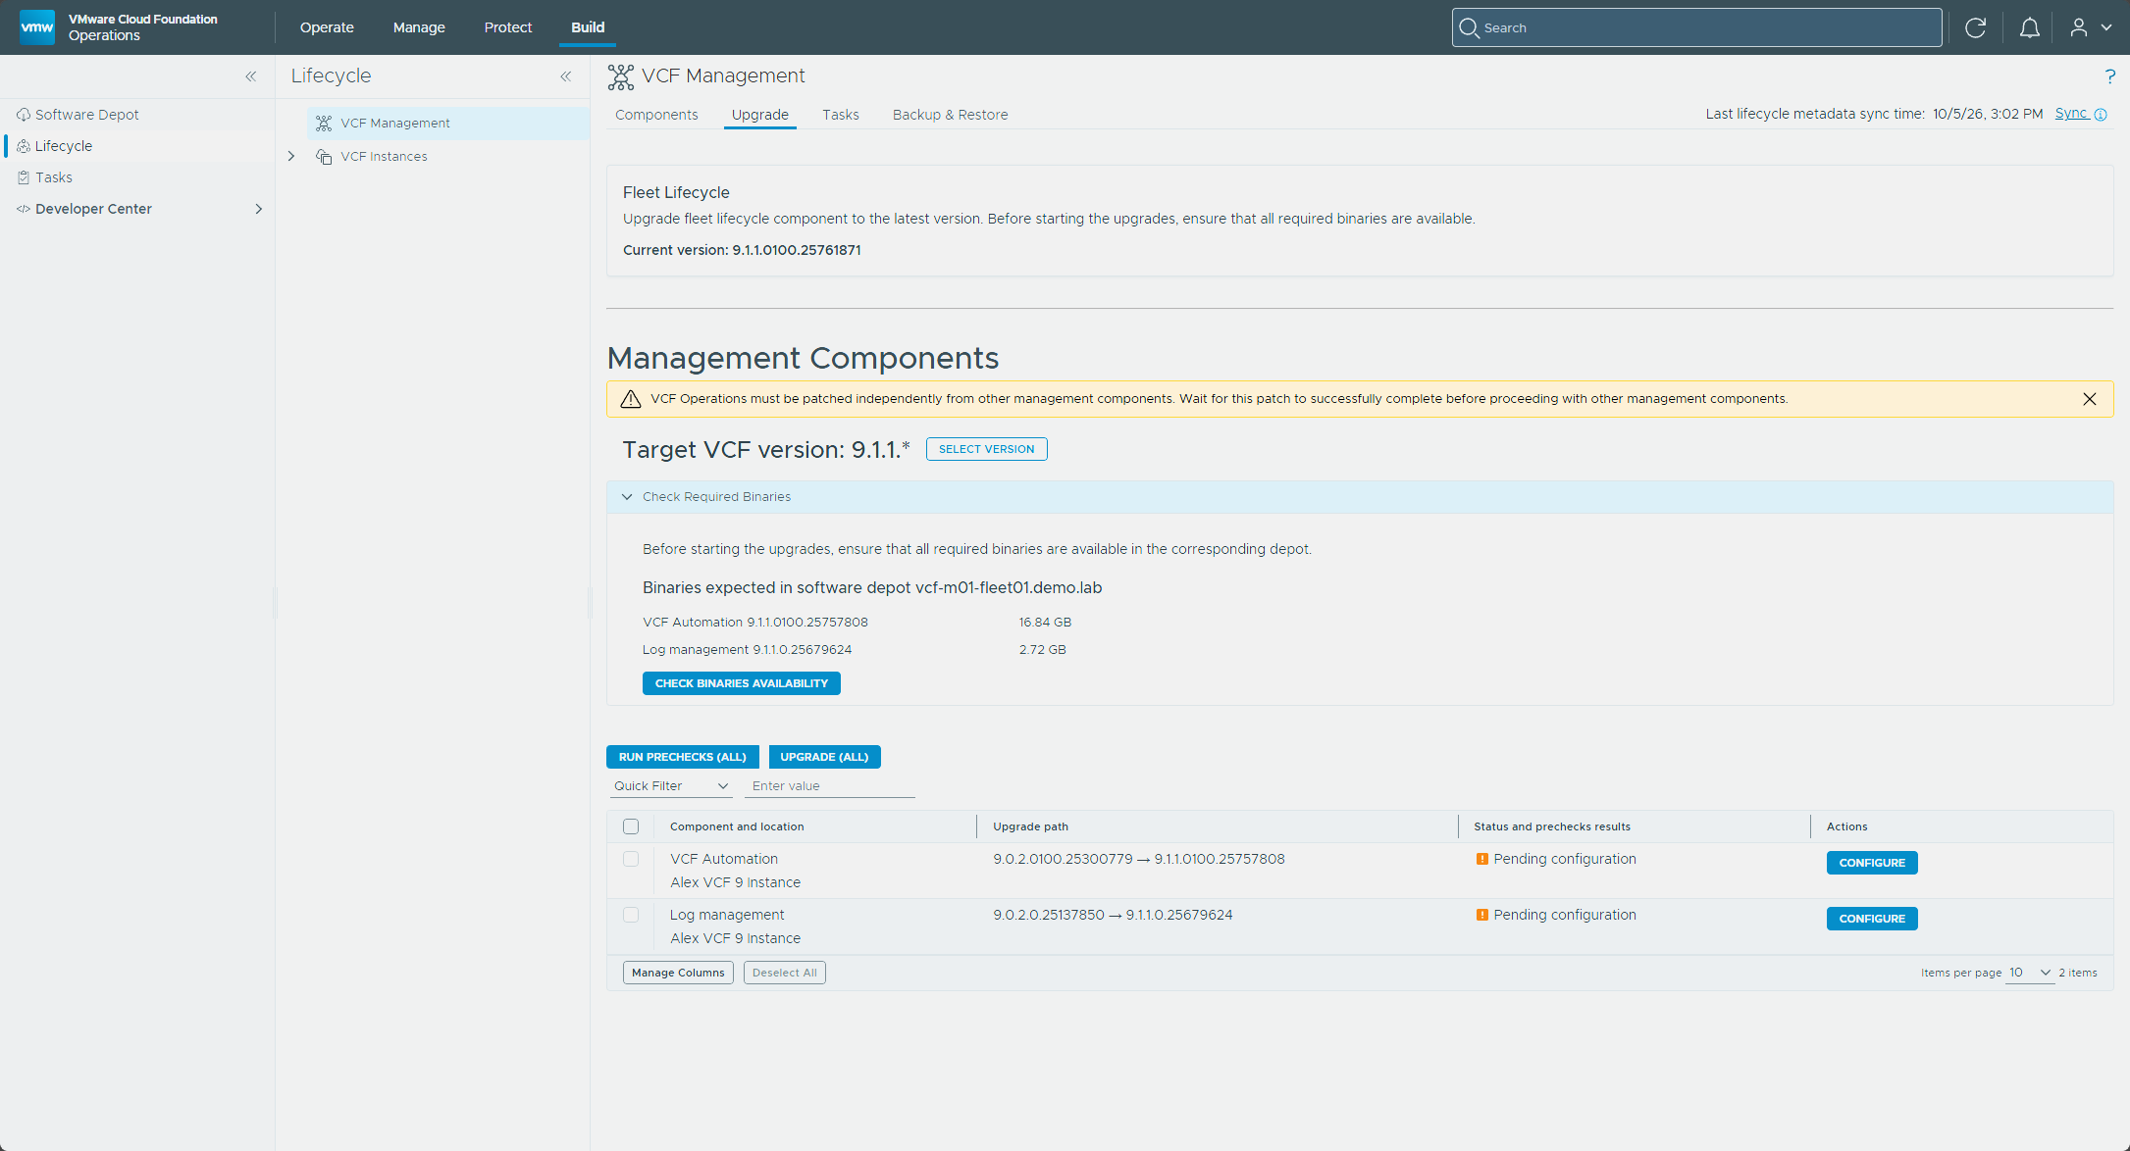
Task: Click the Software Depot icon
Action: tap(24, 115)
